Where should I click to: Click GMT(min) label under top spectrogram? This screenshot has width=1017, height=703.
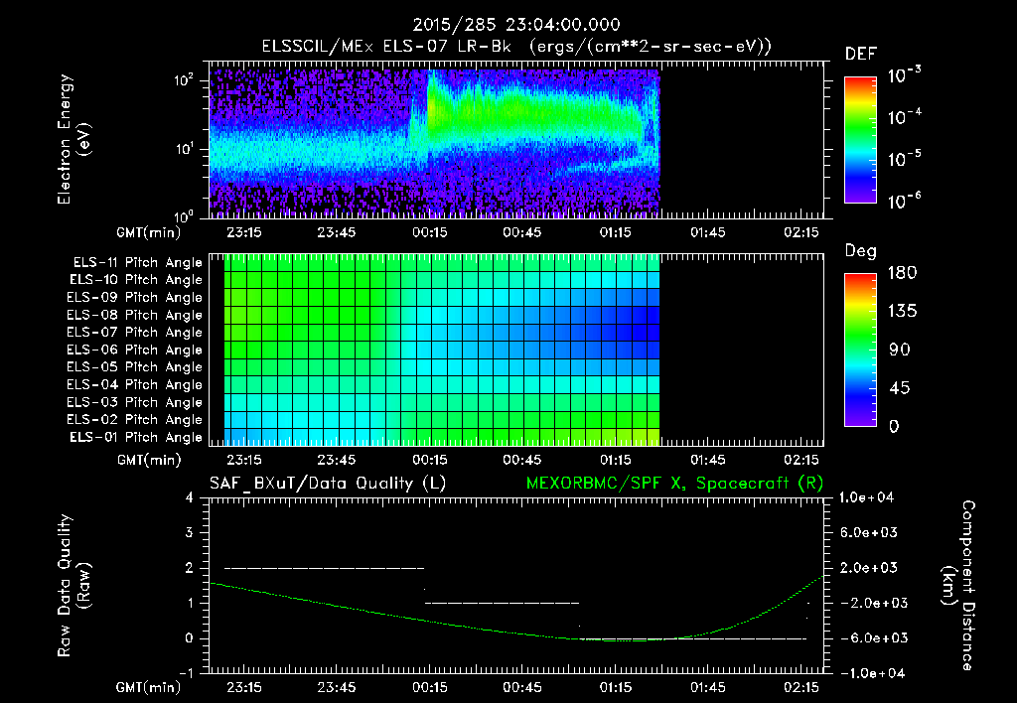click(x=149, y=232)
